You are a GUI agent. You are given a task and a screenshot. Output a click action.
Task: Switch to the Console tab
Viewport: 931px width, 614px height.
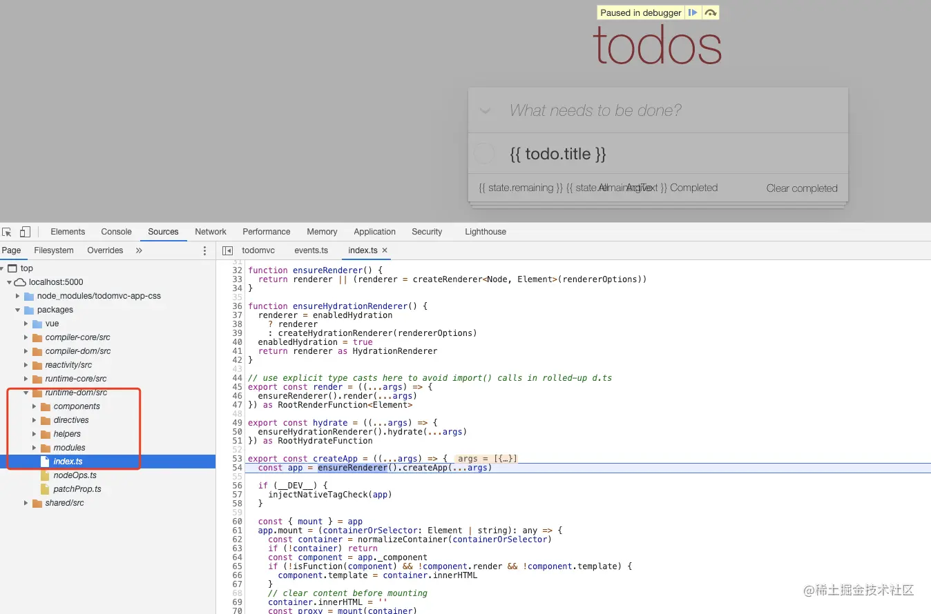tap(116, 232)
